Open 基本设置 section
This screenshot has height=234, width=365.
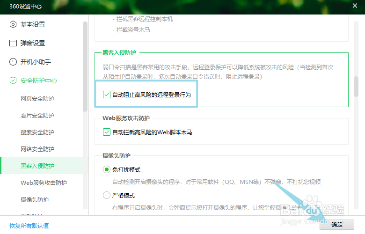coord(33,24)
